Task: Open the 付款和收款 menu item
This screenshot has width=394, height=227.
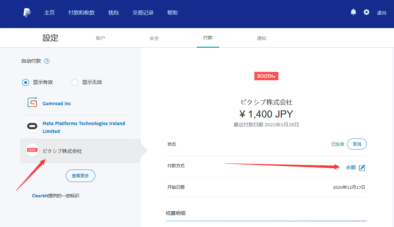Action: 81,13
